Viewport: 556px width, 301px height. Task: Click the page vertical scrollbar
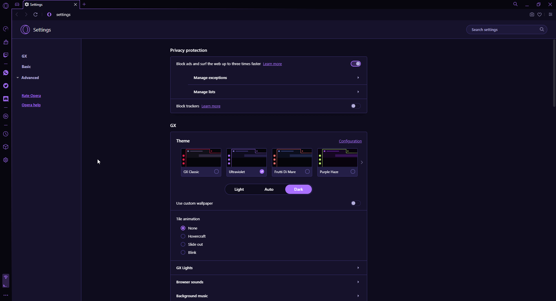coord(554,73)
